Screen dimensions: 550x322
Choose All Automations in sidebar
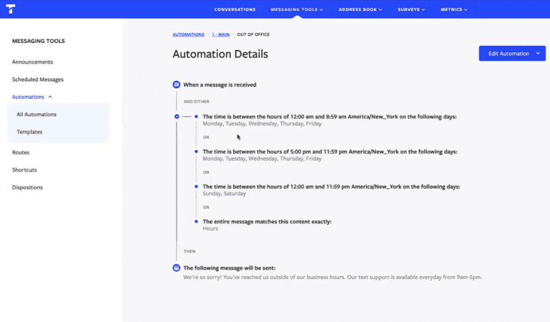click(36, 115)
